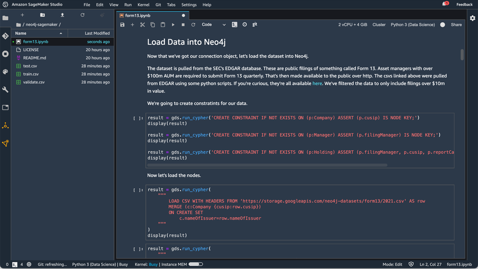Sort files by the Name column

(21, 33)
